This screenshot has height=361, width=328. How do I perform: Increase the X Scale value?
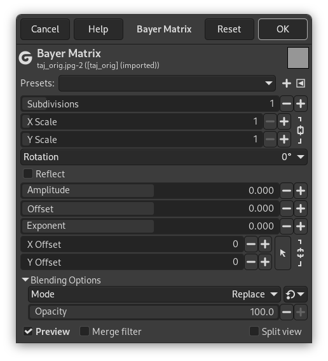click(284, 121)
